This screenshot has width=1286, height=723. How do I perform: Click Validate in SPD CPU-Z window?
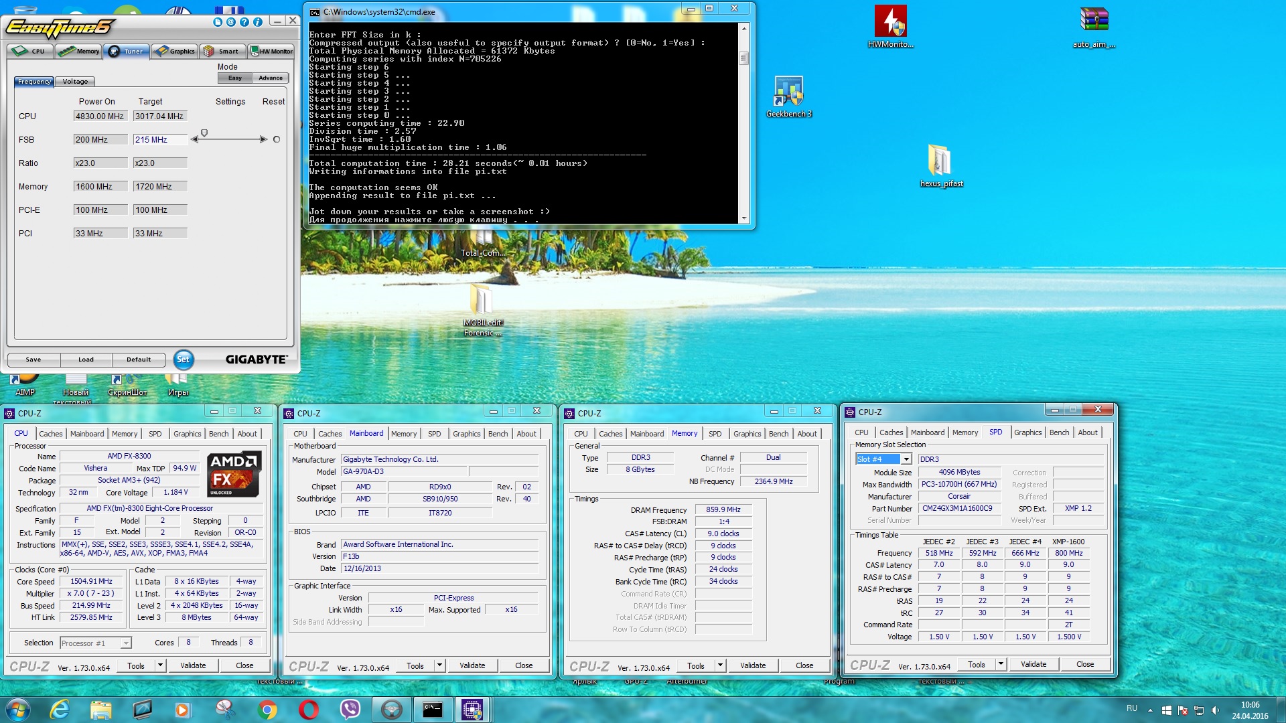coord(1033,664)
